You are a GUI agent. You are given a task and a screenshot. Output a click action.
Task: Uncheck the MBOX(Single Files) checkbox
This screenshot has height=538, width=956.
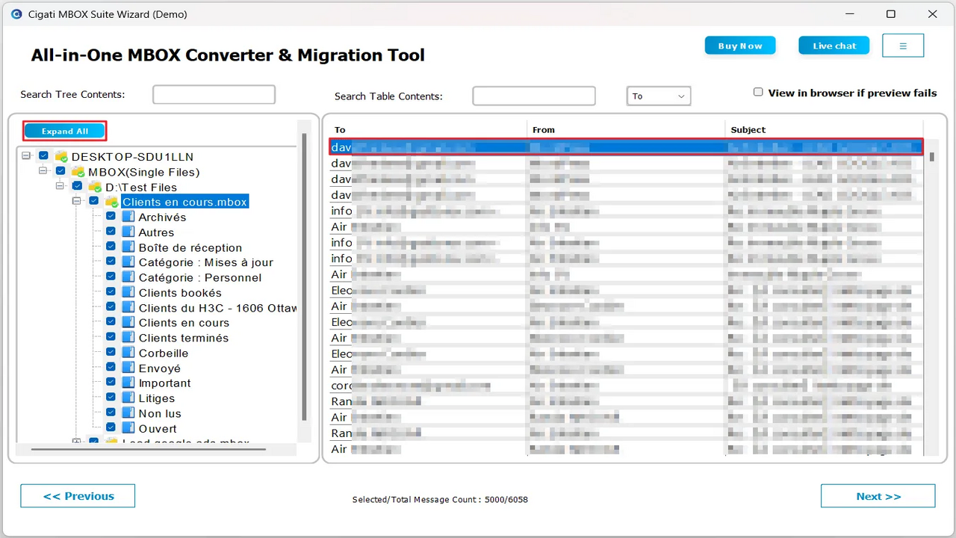tap(60, 171)
